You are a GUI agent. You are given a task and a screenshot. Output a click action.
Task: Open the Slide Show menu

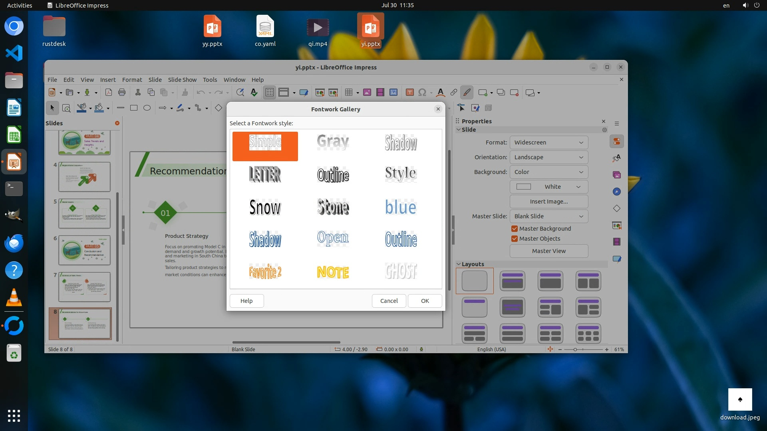[x=182, y=80]
